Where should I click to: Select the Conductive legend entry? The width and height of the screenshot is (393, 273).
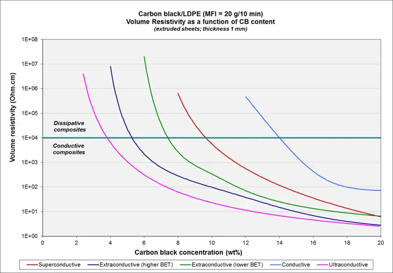pos(296,265)
